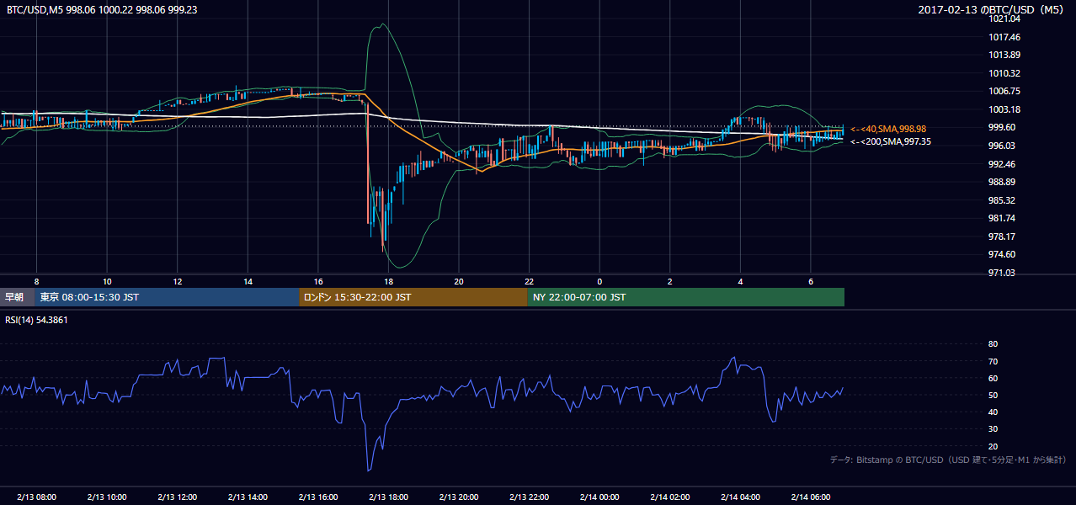The width and height of the screenshot is (1076, 505).
Task: Click the 2/14 02:00 time label
Action: (x=670, y=497)
